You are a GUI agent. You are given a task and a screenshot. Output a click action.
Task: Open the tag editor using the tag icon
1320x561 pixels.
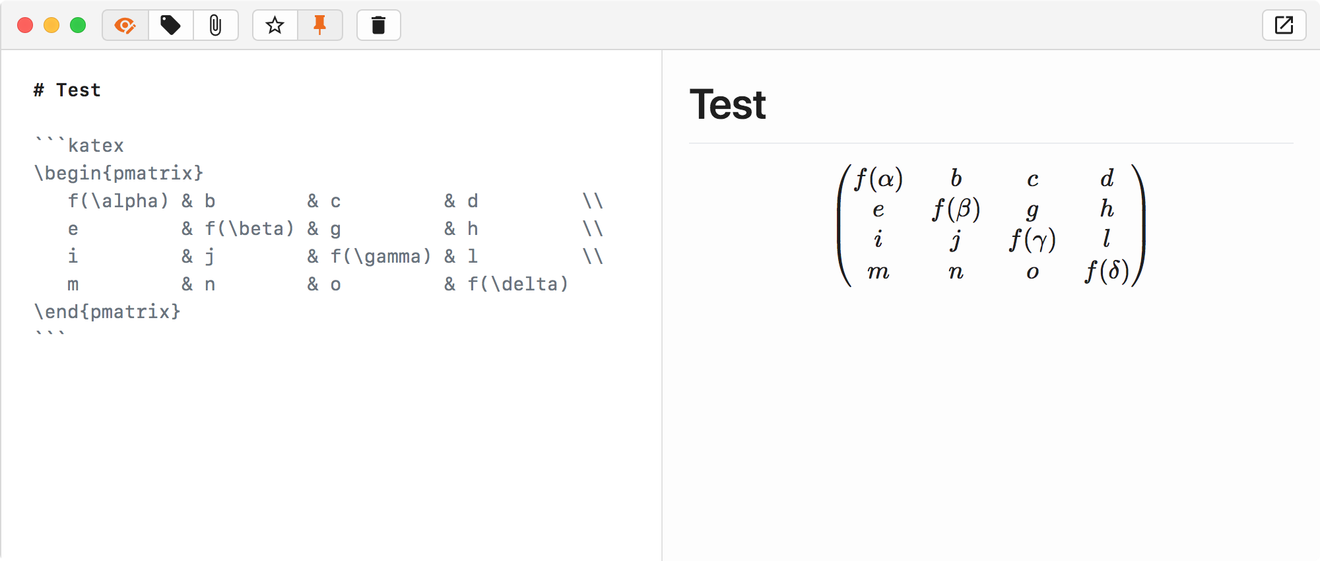(170, 25)
